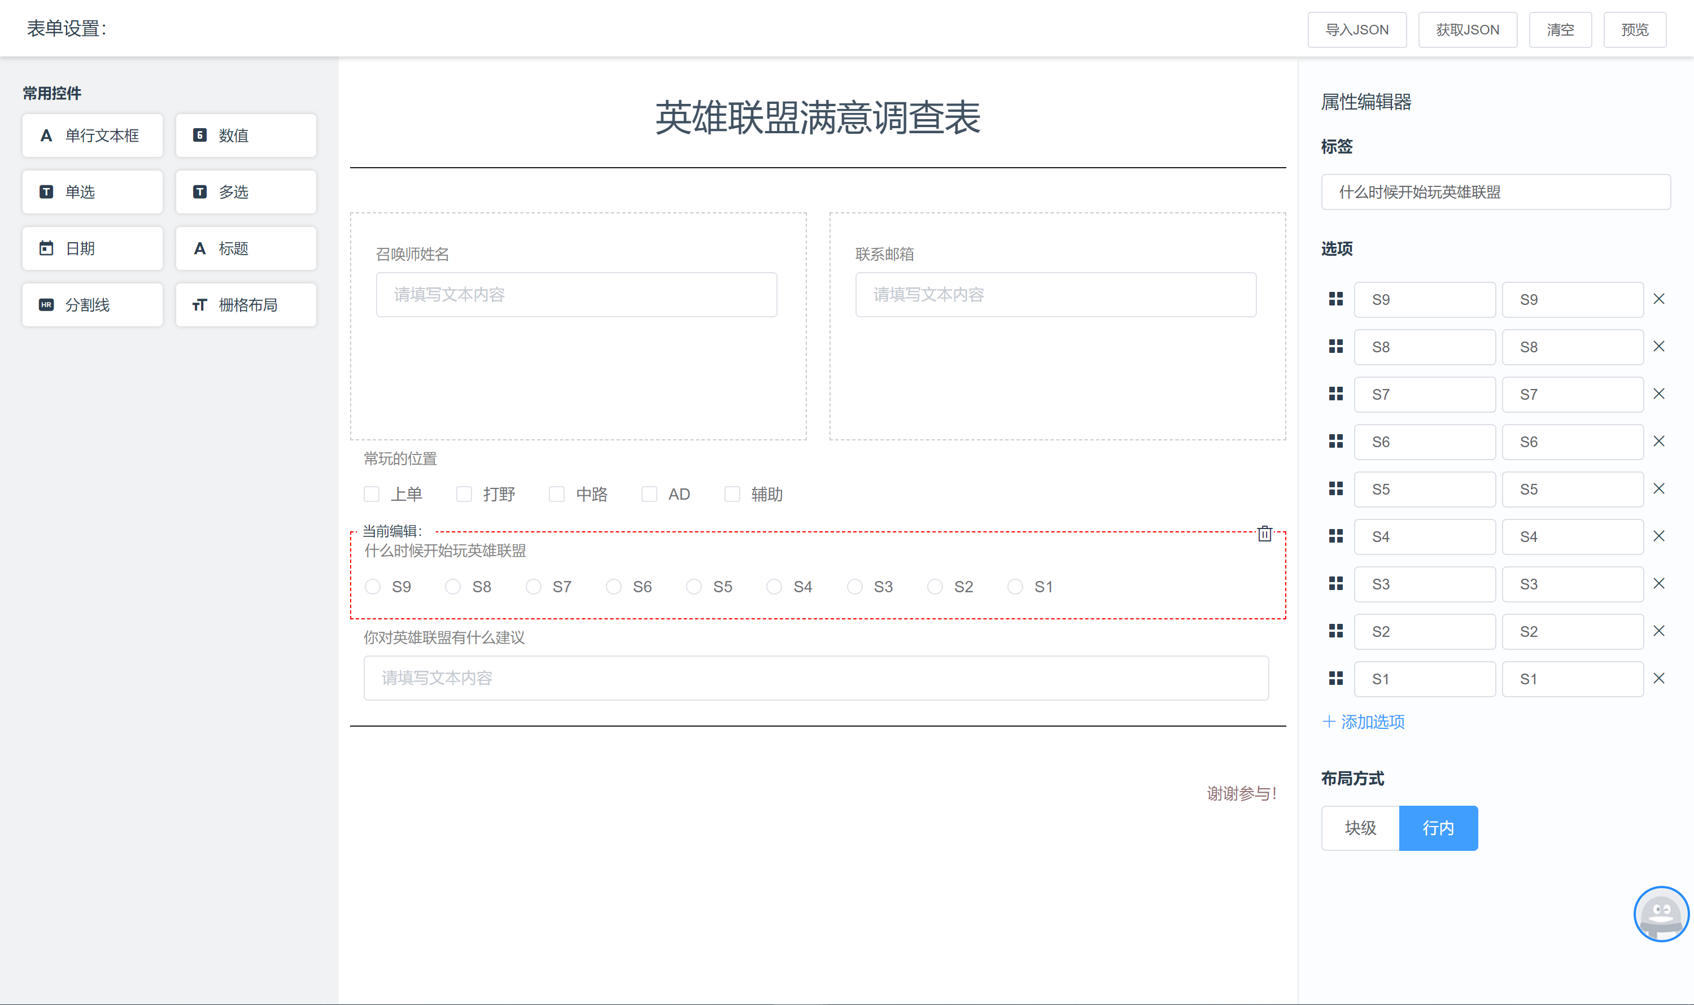
Task: Add a 单行文本框 control
Action: point(92,136)
